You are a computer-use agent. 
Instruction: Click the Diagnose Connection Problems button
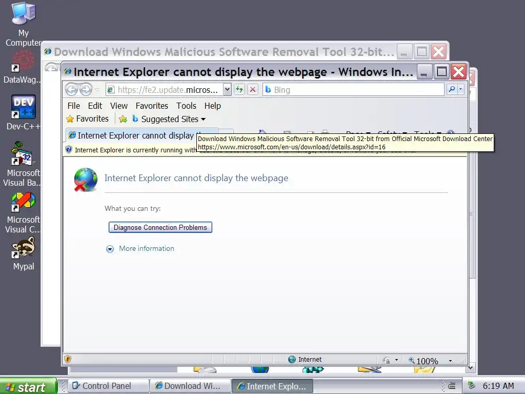(x=160, y=227)
